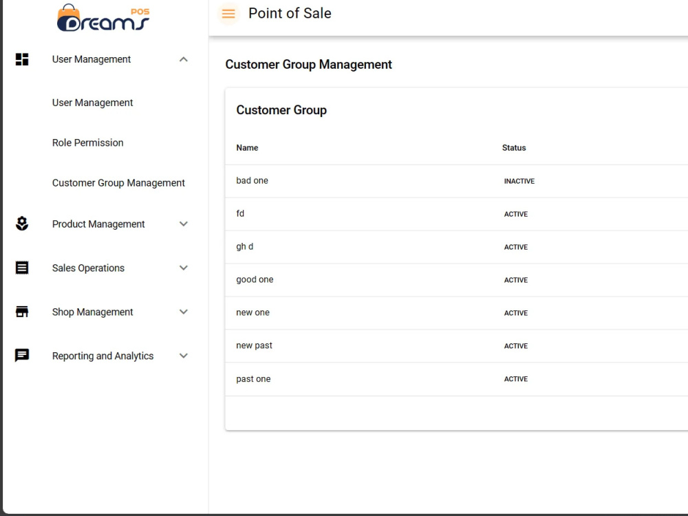Viewport: 688px width, 516px height.
Task: Click the Sales Operations receipt icon
Action: [x=22, y=268]
